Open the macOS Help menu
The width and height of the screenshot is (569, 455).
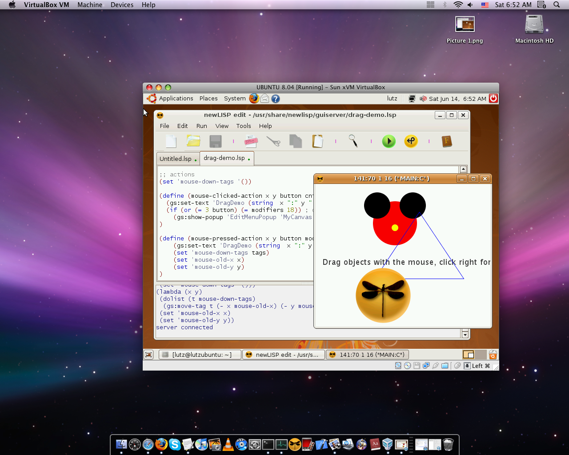click(x=148, y=5)
